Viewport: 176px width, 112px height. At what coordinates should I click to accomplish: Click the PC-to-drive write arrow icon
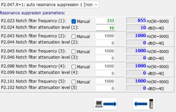coord(105,104)
